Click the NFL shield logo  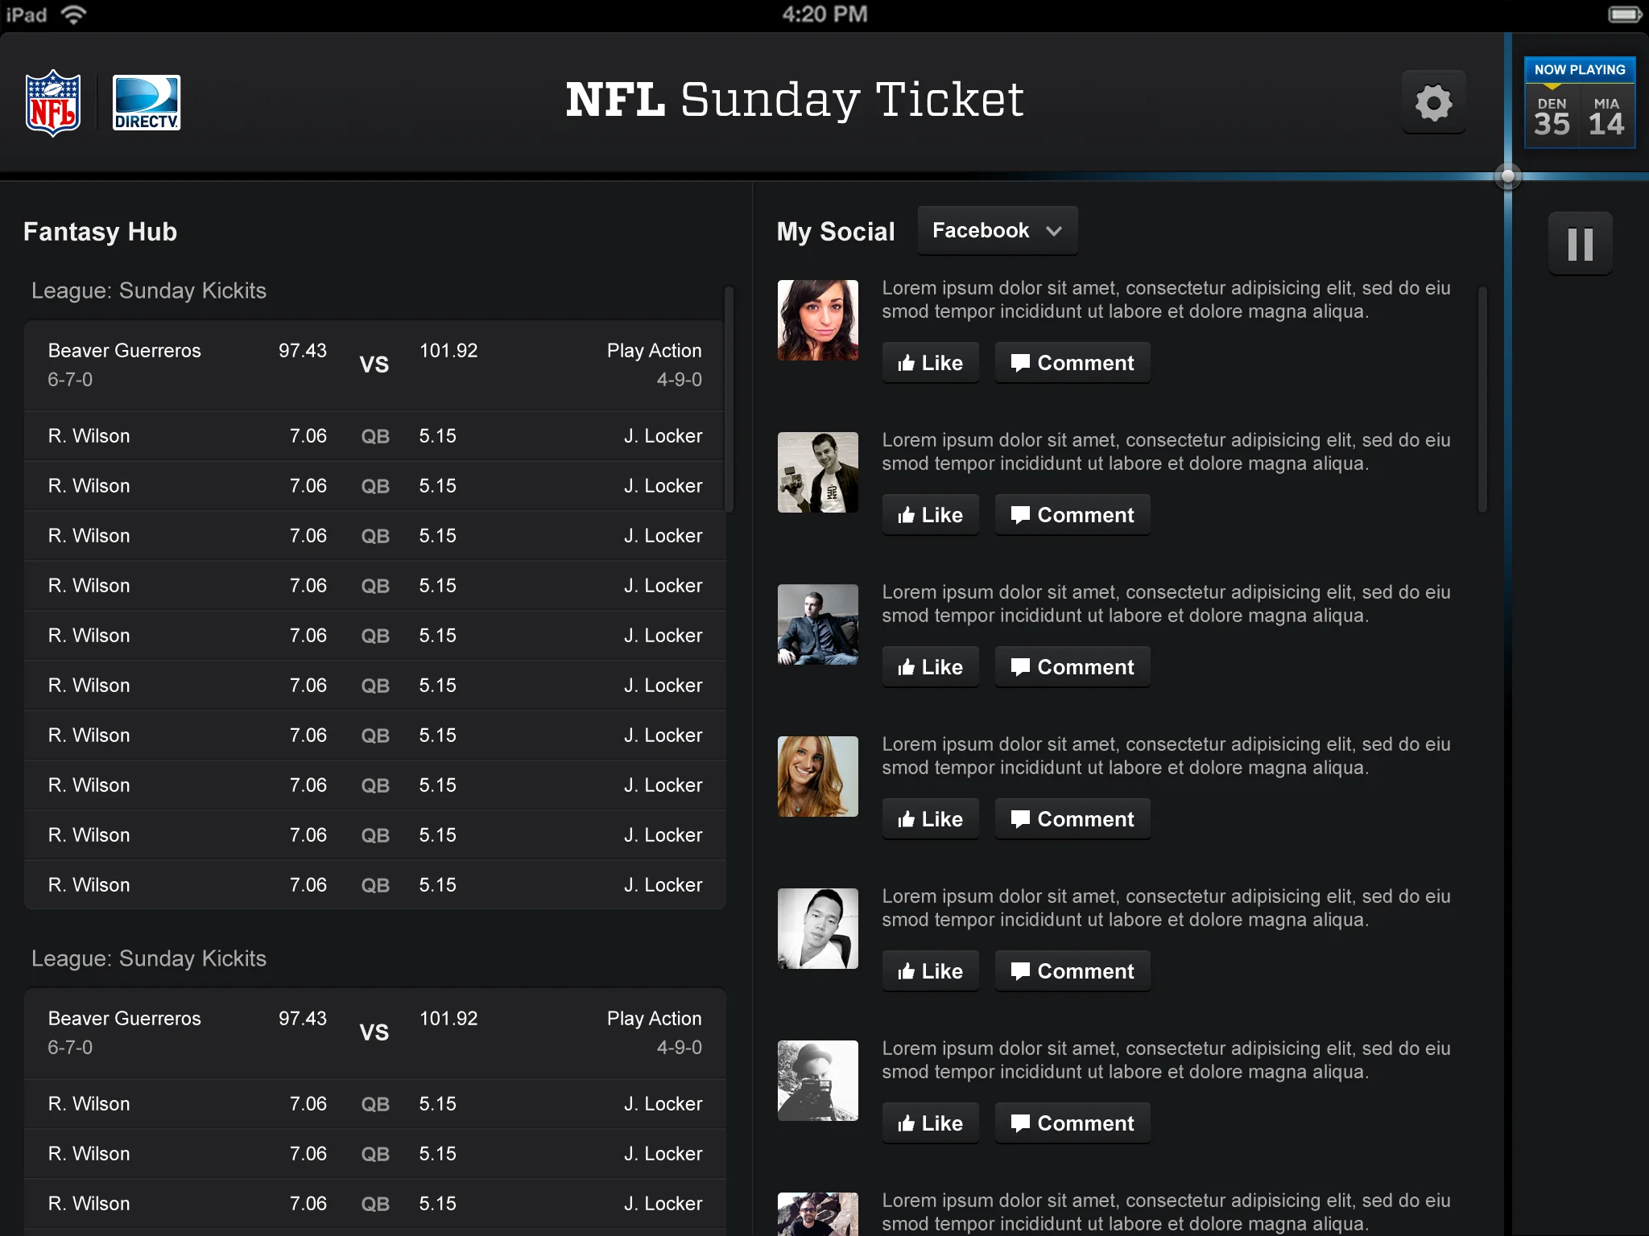click(x=53, y=102)
